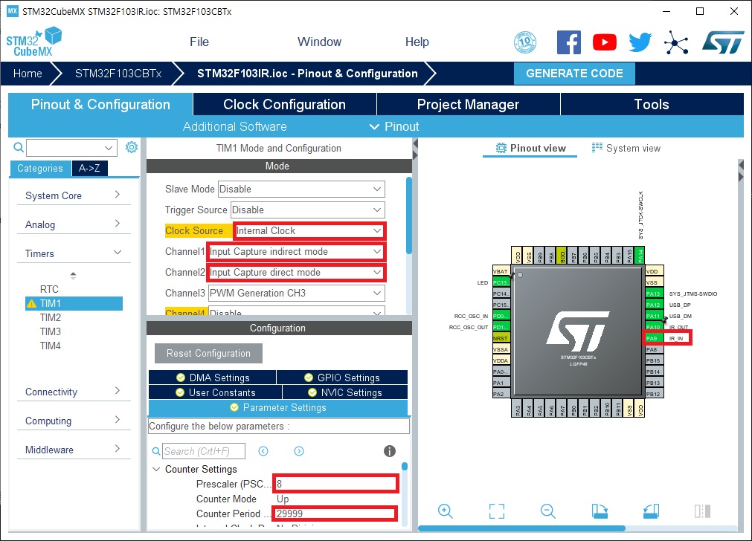Image resolution: width=752 pixels, height=541 pixels.
Task: Fit the chip view to the window
Action: [497, 511]
